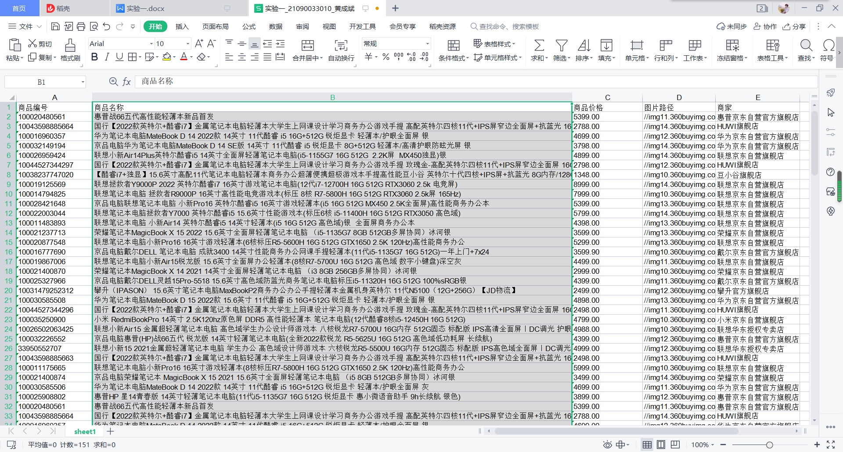The image size is (843, 452).
Task: Click the yellow fill color bucket
Action: [166, 57]
